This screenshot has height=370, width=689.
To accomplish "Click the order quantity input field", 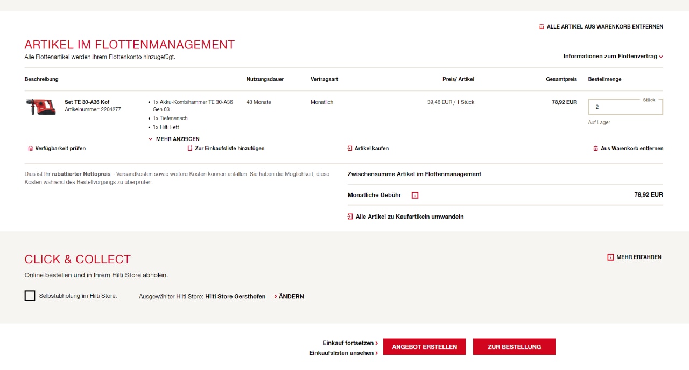I will 625,107.
